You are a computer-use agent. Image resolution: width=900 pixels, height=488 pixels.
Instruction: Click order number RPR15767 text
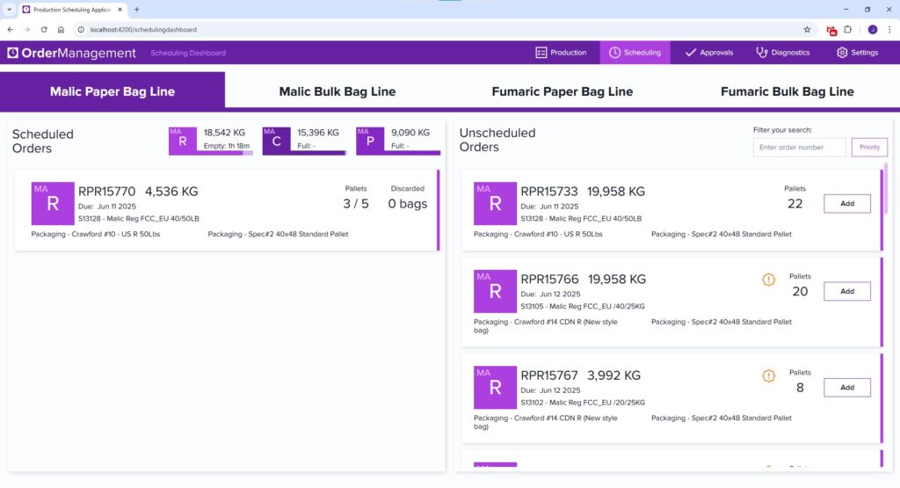click(549, 375)
